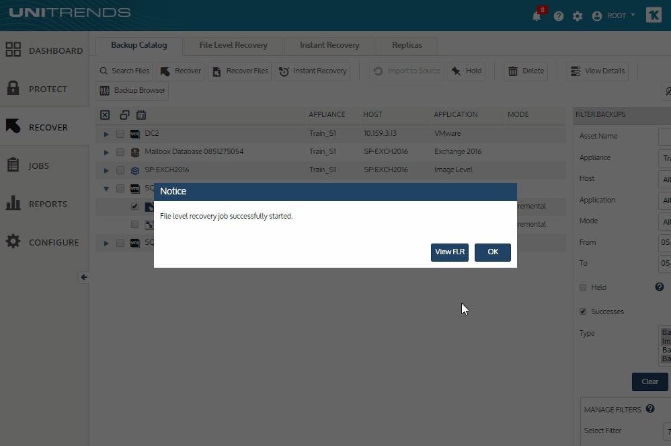671x446 pixels.
Task: Sort by APPLIANCE column header
Action: pos(327,115)
